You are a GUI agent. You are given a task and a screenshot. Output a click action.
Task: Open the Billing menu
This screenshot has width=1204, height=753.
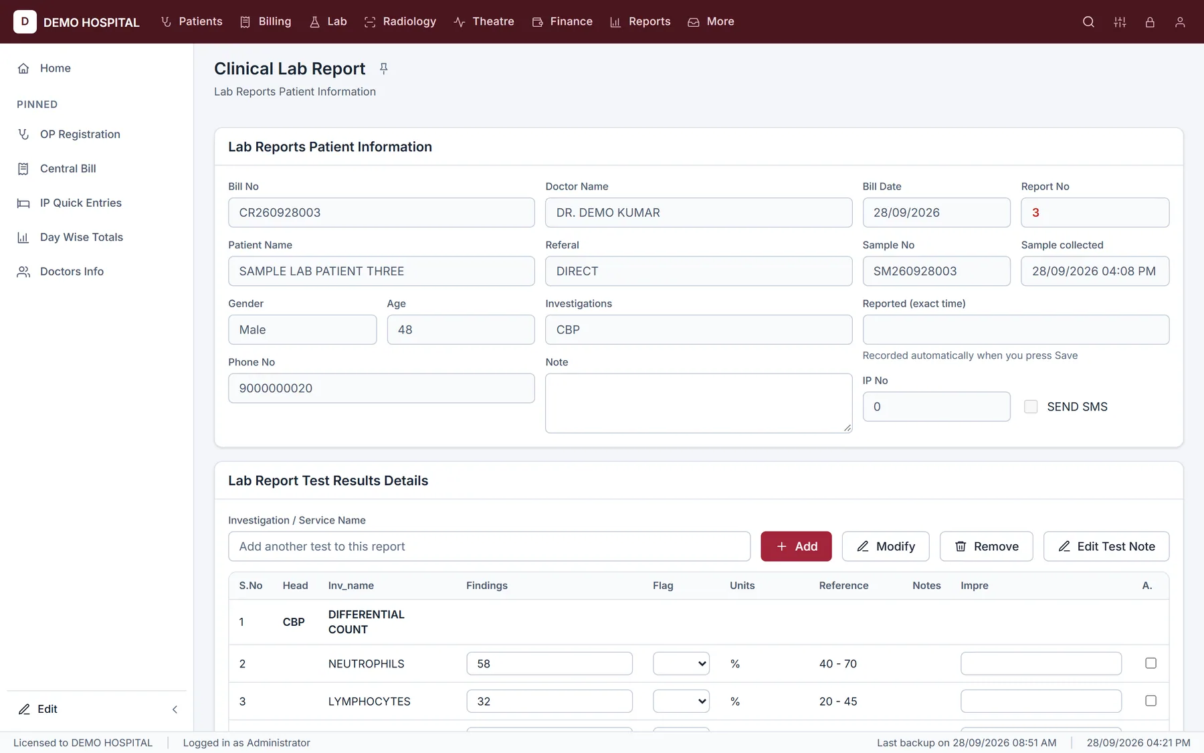(266, 21)
